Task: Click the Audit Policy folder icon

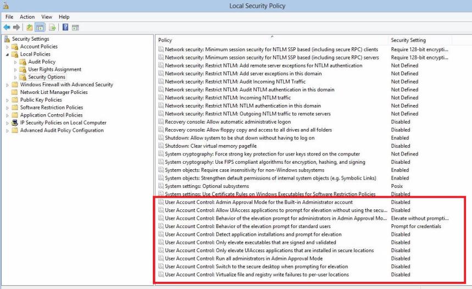Action: [23, 62]
